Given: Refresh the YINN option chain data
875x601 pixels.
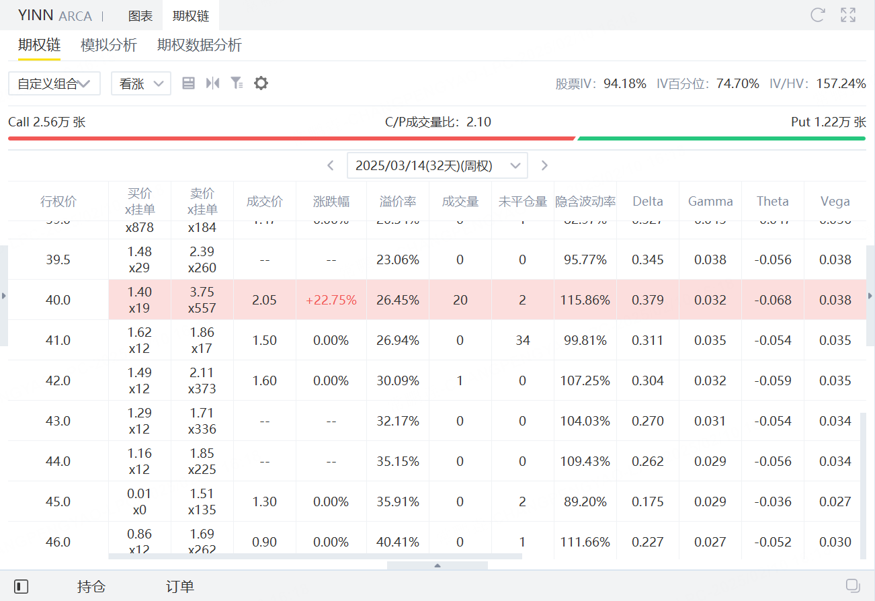Looking at the screenshot, I should pyautogui.click(x=817, y=15).
